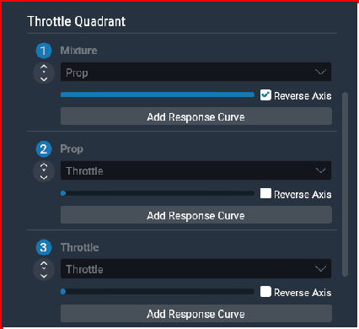Add Response Curve for Mixture axis
Screen dimensions: 359x329
(x=196, y=116)
